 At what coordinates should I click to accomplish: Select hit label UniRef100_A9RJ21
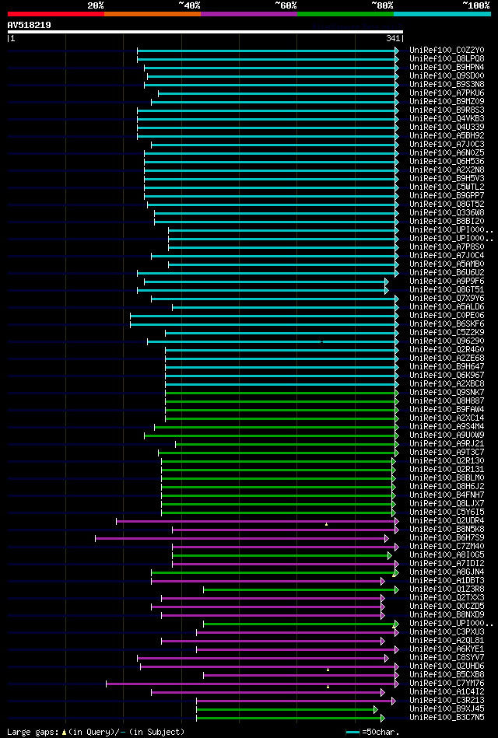click(447, 443)
